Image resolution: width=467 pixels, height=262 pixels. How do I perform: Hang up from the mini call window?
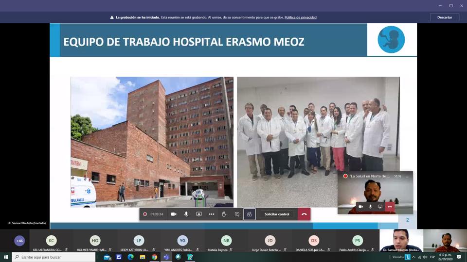(390, 207)
